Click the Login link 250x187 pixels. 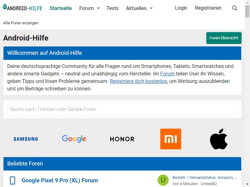pyautogui.click(x=181, y=8)
